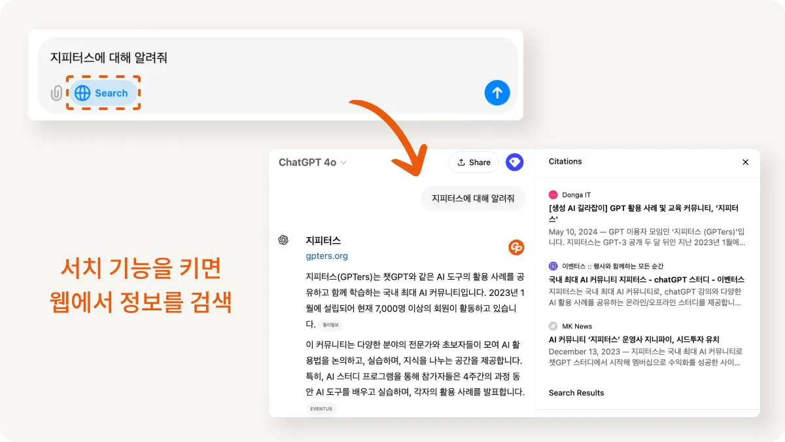Send message with blue arrow button
This screenshot has height=442, width=785.
(x=497, y=93)
